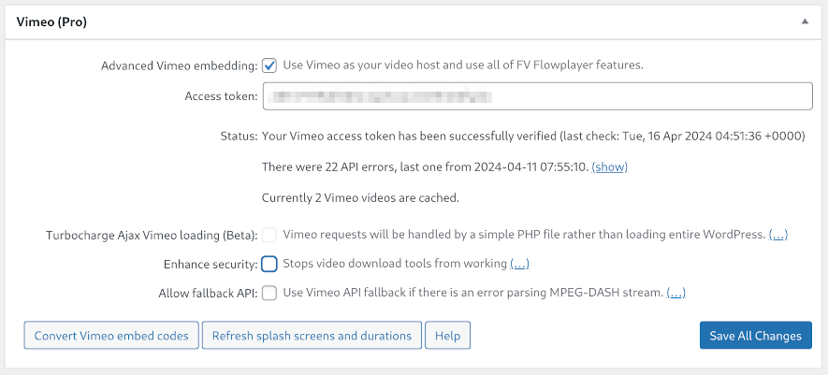Click the Access token input field
This screenshot has height=375, width=828.
(x=538, y=96)
